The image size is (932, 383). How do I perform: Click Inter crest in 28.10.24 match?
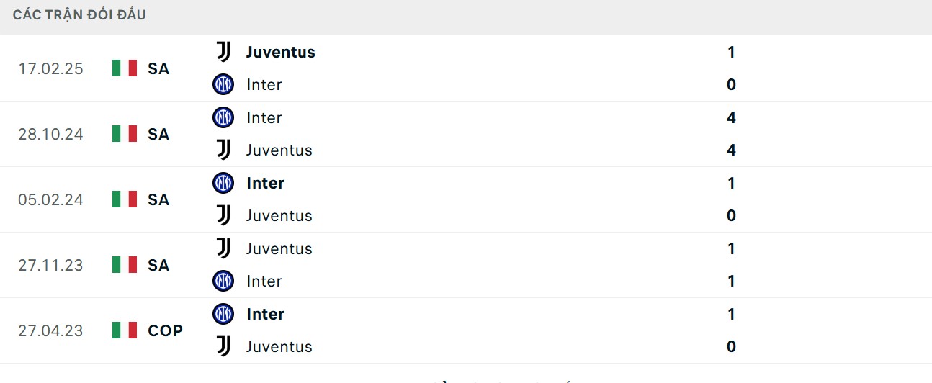pyautogui.click(x=223, y=117)
